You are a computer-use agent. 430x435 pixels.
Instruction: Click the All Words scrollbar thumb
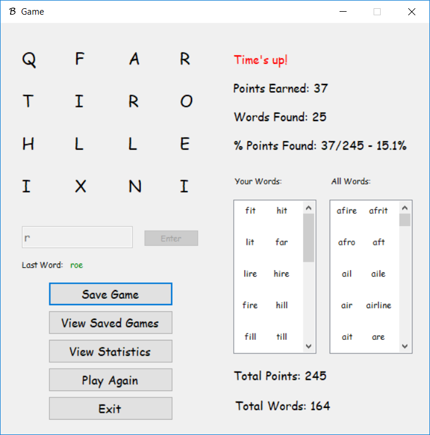click(x=405, y=220)
